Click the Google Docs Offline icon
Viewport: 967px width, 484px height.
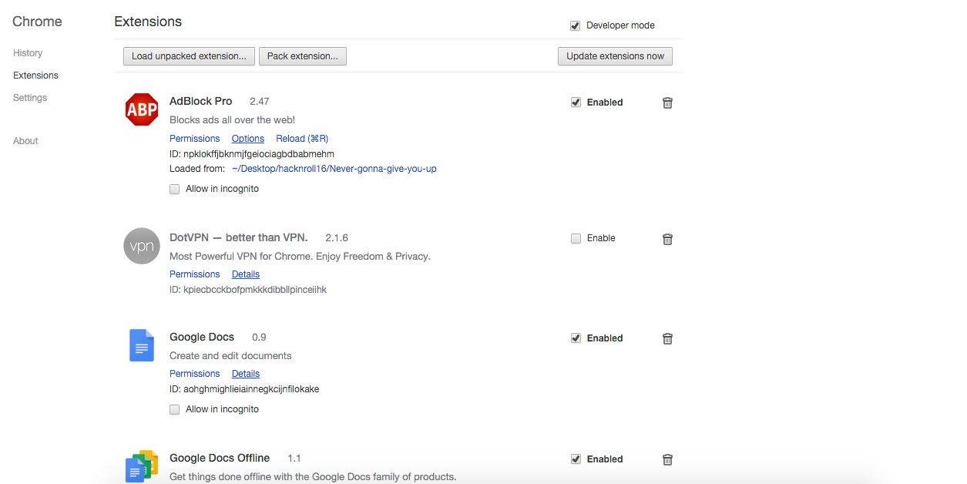tap(142, 466)
